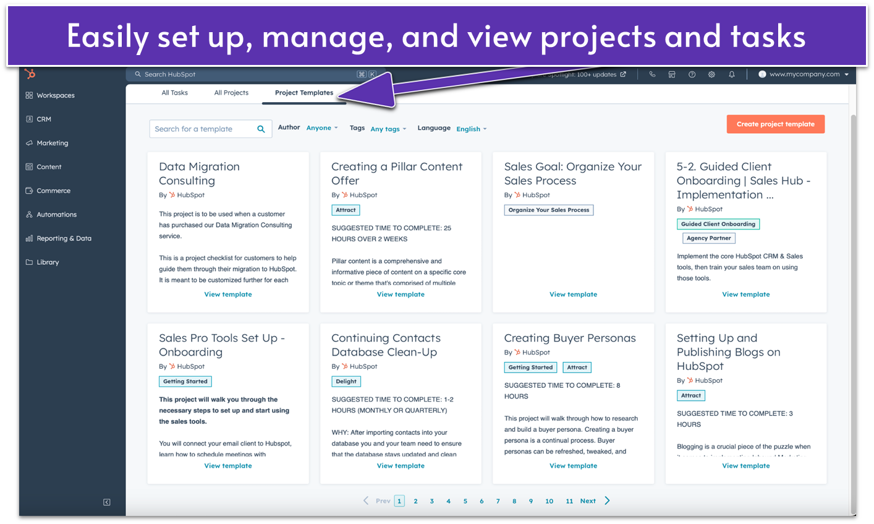View template for Creating a Pillar Content Offer
The width and height of the screenshot is (874, 524).
pyautogui.click(x=401, y=294)
